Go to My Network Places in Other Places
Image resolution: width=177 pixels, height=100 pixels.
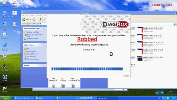33,59
